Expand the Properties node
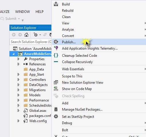The image size is (146, 137). (x=18, y=59)
